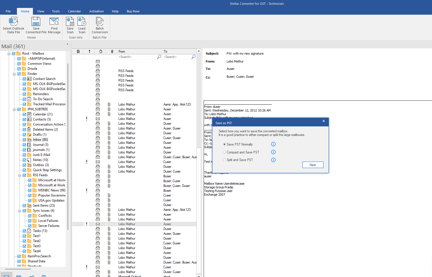Click the folder tree vertical scrollbar

(x=68, y=146)
